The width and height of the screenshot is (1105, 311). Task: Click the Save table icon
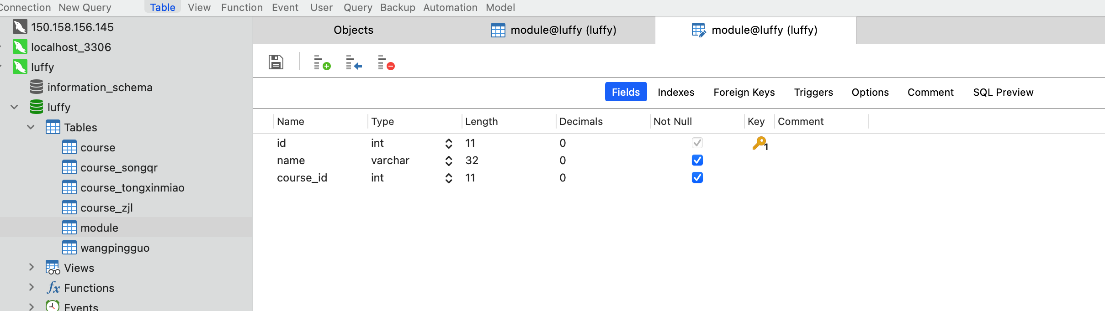tap(276, 62)
